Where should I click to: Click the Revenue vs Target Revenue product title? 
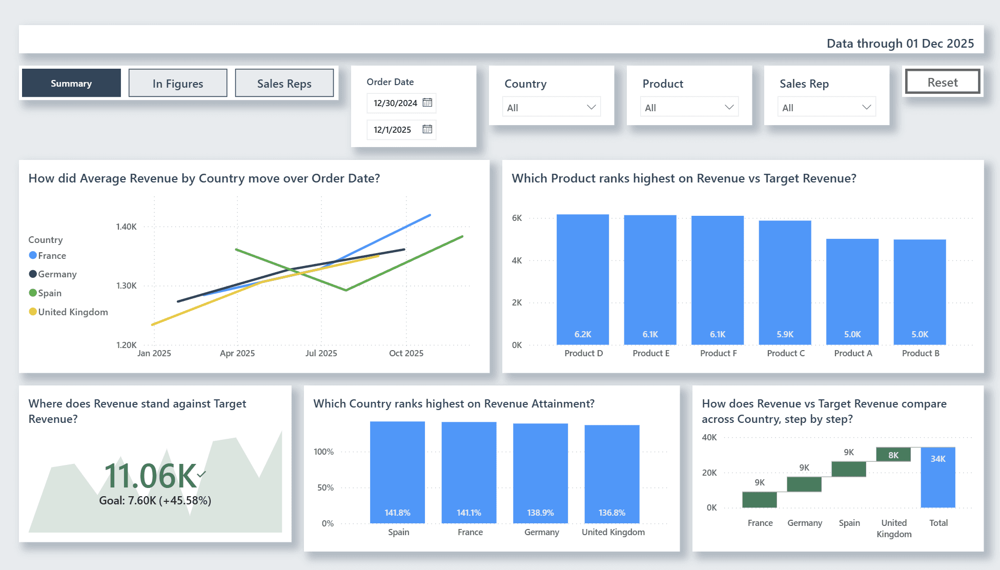click(684, 178)
